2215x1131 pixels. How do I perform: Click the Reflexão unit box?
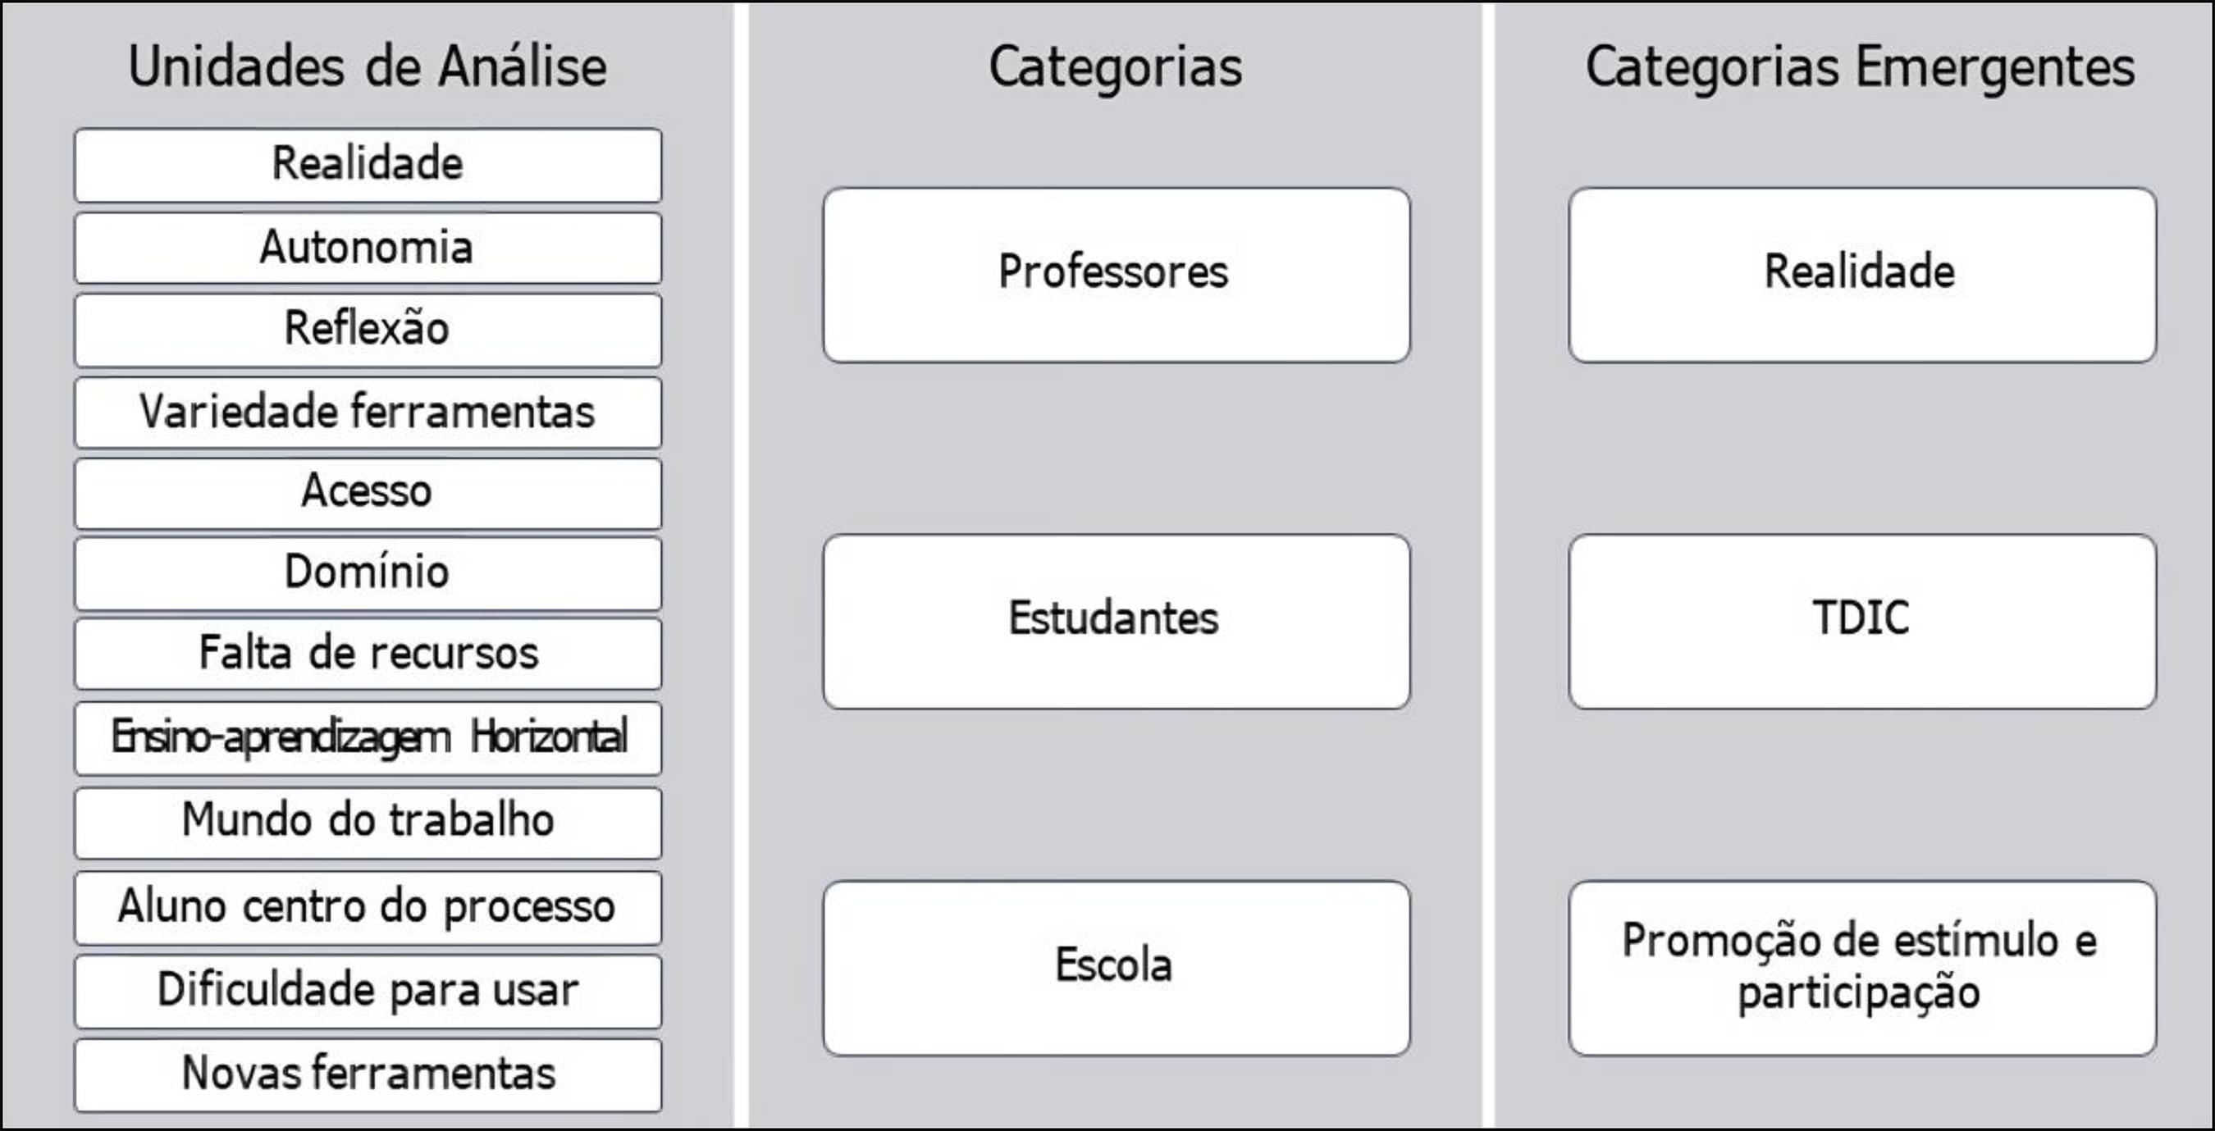pos(368,329)
